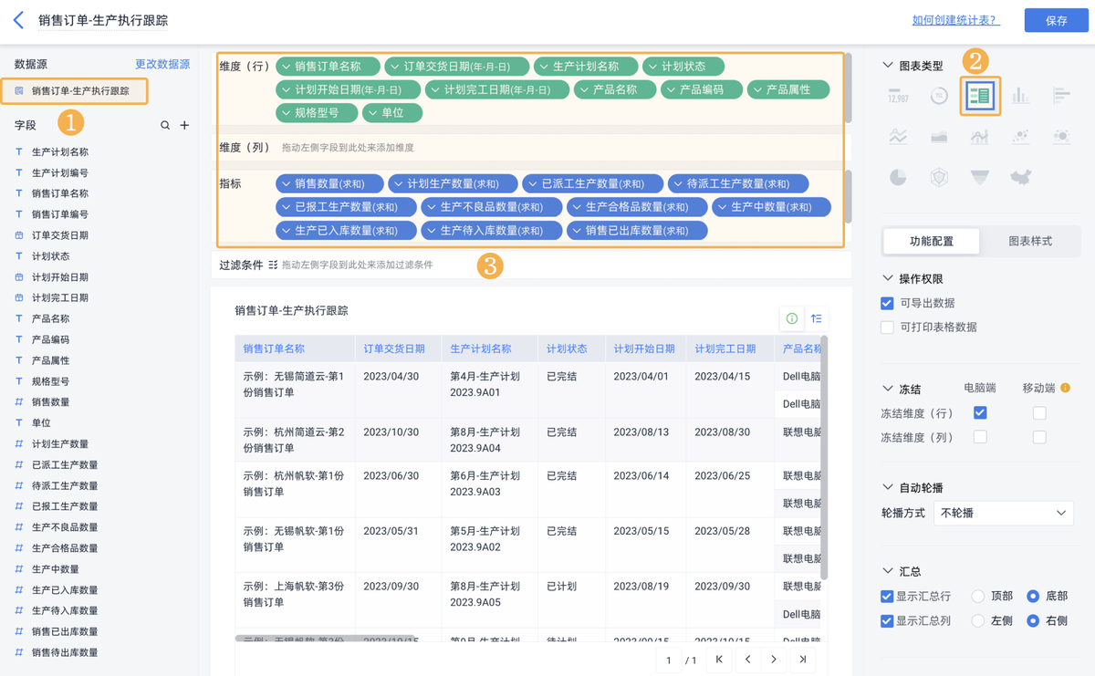Image resolution: width=1095 pixels, height=676 pixels.
Task: Switch to the 图表样式 tab
Action: 1029,241
